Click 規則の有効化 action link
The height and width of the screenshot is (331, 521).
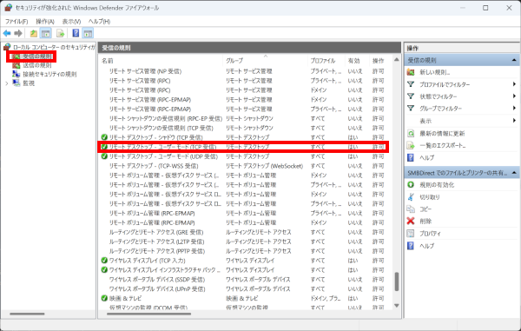(437, 184)
